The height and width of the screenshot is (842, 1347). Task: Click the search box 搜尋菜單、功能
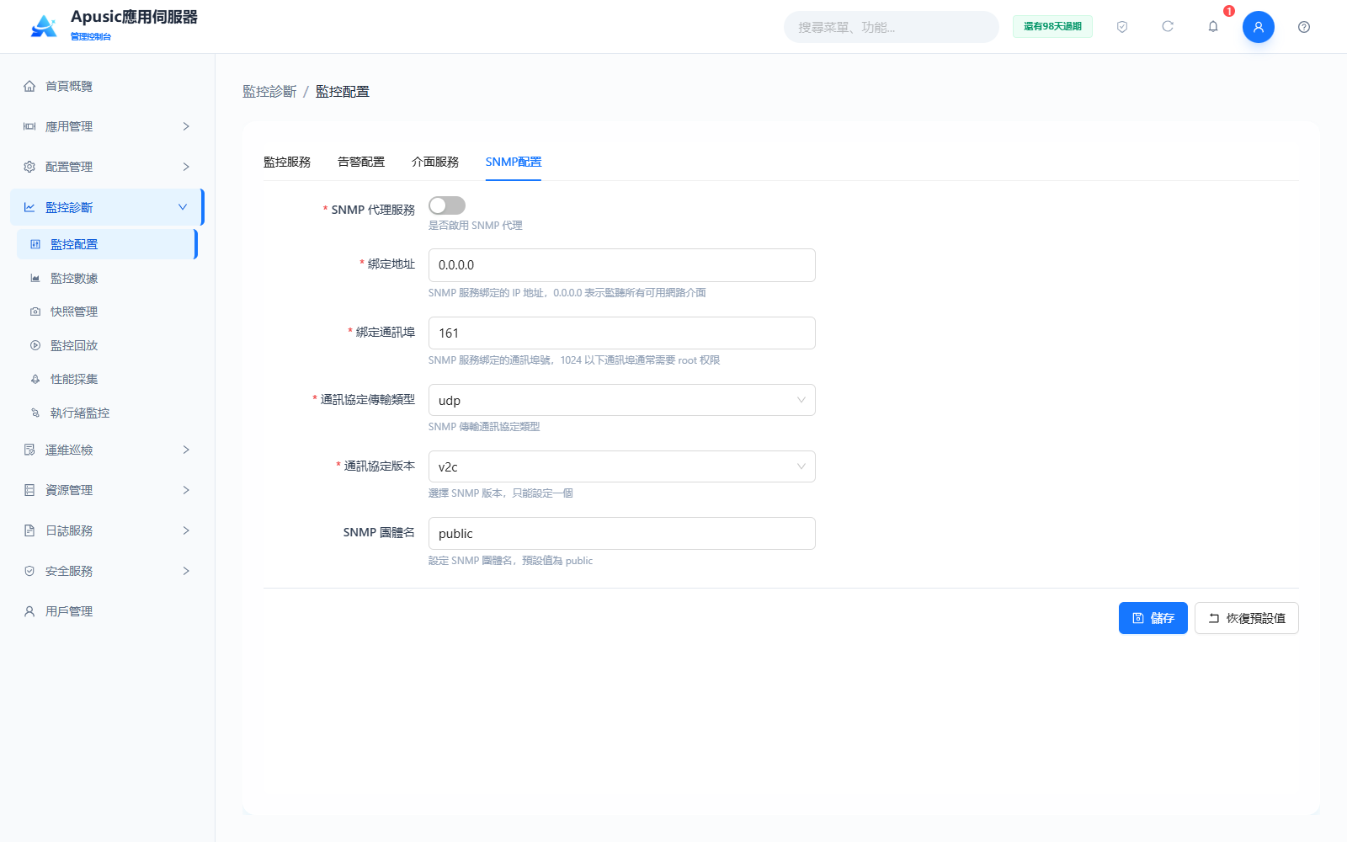coord(891,27)
